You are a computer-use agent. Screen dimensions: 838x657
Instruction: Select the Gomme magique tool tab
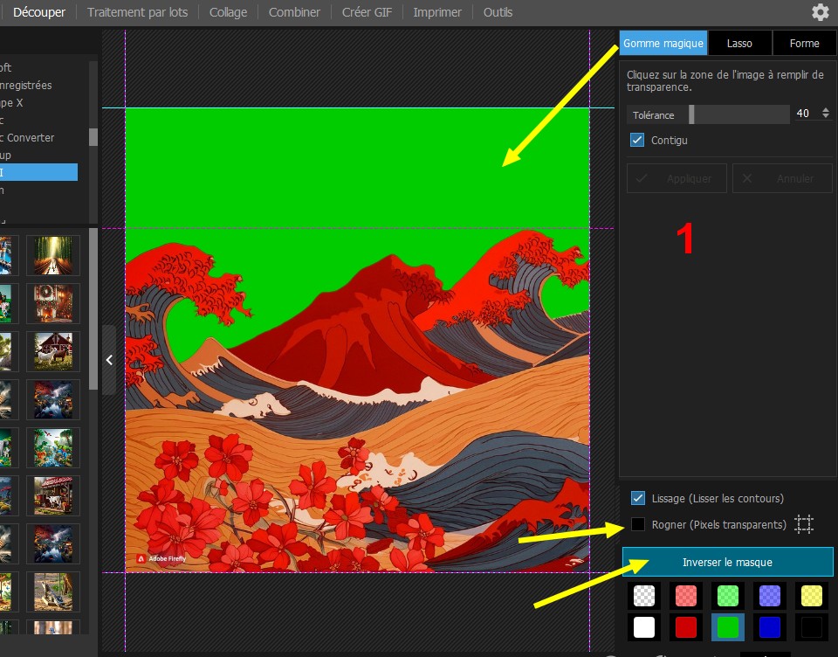click(x=663, y=44)
